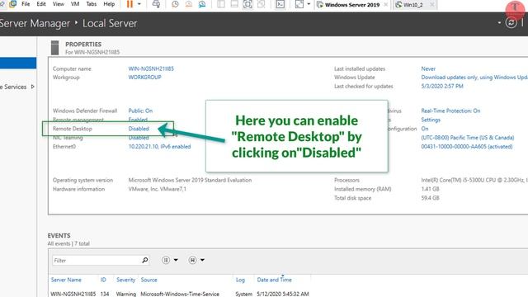
Task: Sort events by Severity column
Action: pos(125,280)
